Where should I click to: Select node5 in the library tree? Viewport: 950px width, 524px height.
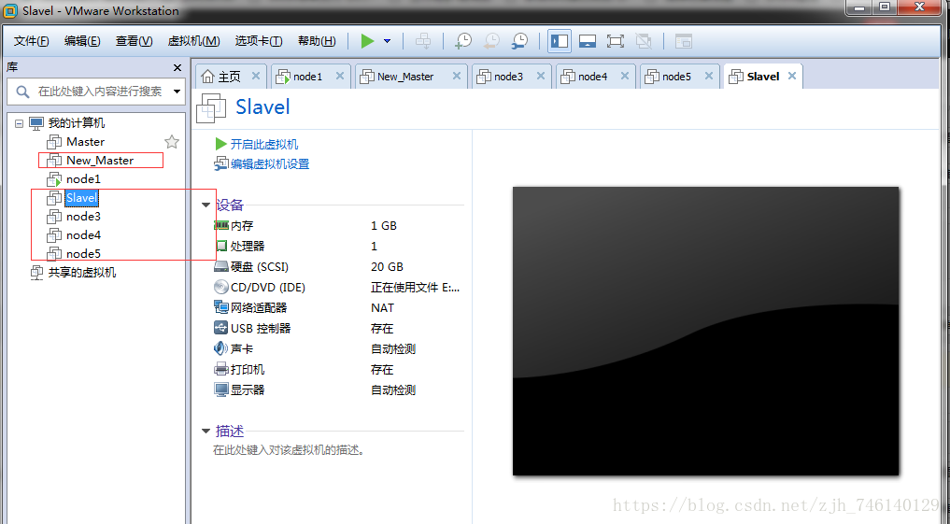84,254
